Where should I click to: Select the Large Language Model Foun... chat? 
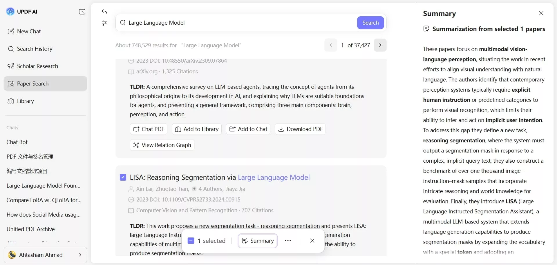(x=44, y=186)
